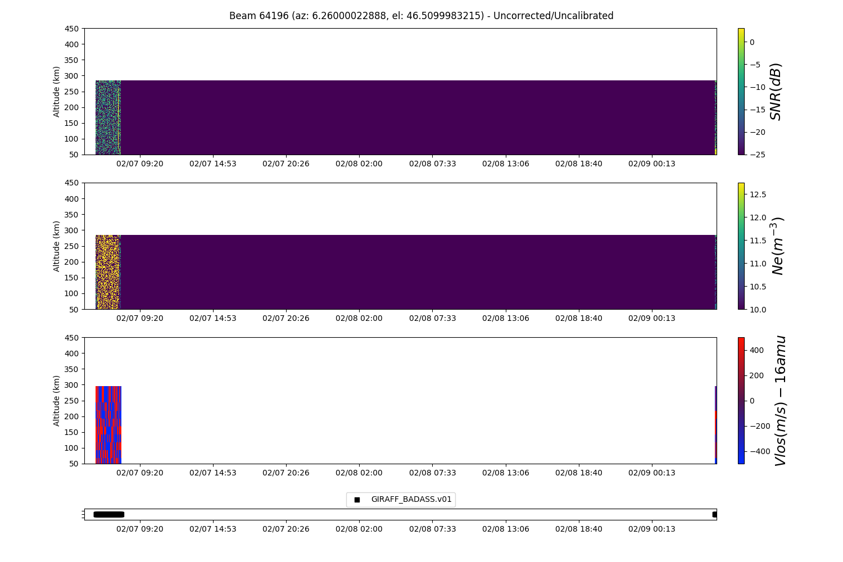Click 02/09 00:13 tick under bottom timeline
This screenshot has width=843, height=562.
tap(652, 529)
